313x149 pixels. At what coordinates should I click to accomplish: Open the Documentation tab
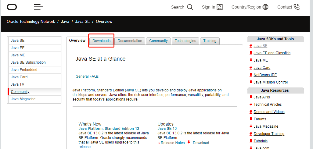(x=130, y=41)
